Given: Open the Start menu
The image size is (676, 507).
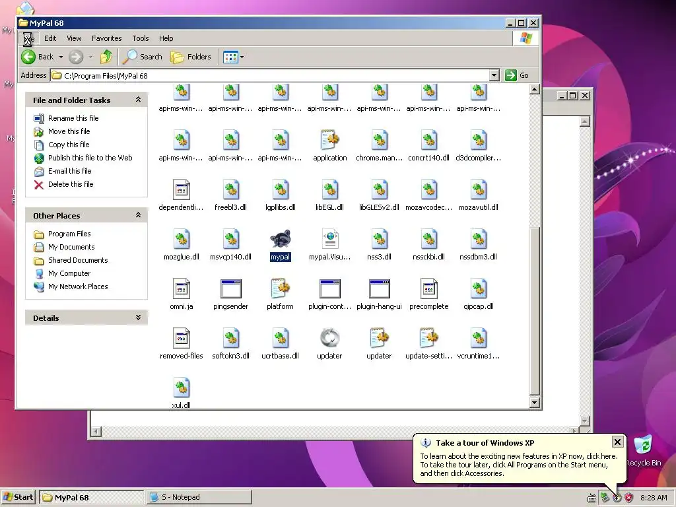Looking at the screenshot, I should click(x=18, y=497).
